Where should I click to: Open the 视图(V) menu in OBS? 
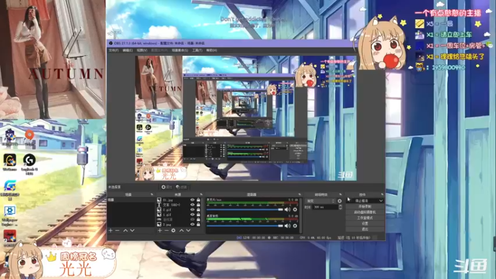point(142,50)
